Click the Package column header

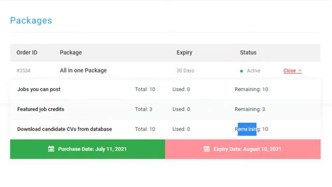[x=71, y=52]
